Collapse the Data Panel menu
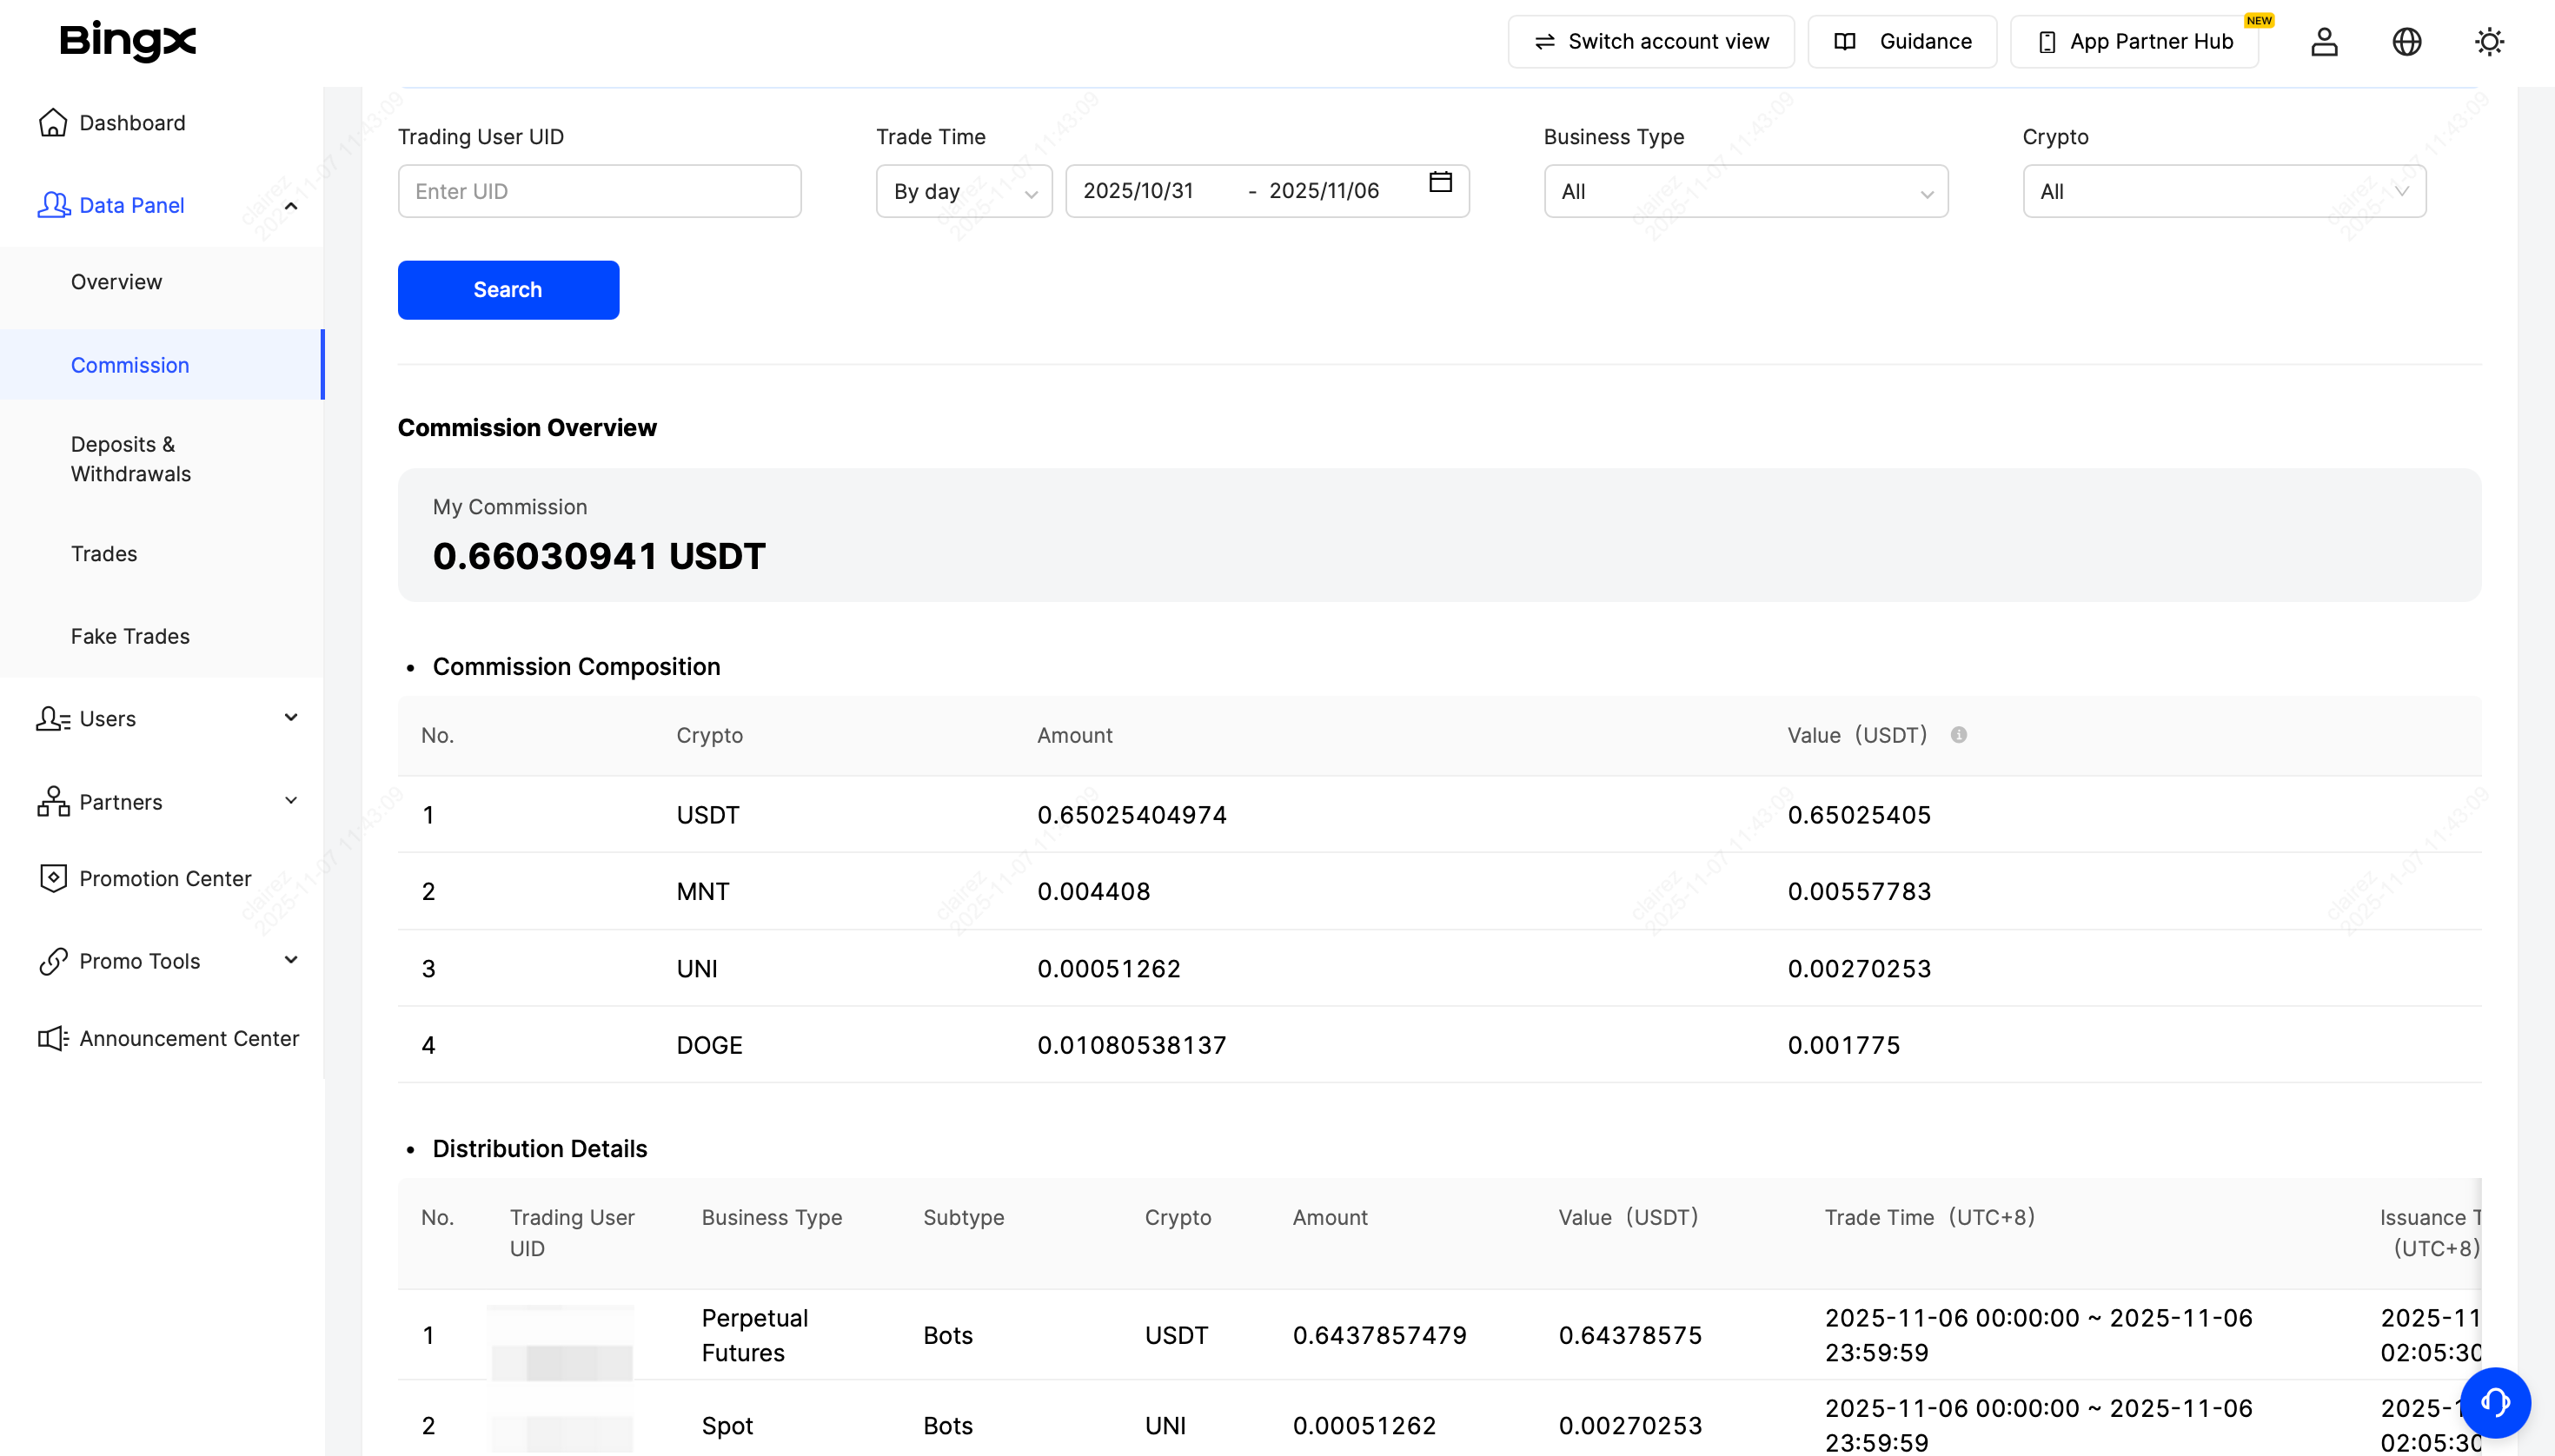This screenshot has height=1456, width=2555. [x=291, y=206]
